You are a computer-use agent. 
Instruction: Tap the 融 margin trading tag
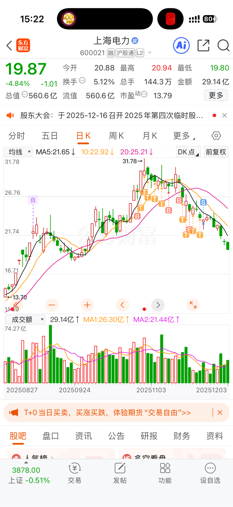pyautogui.click(x=111, y=53)
